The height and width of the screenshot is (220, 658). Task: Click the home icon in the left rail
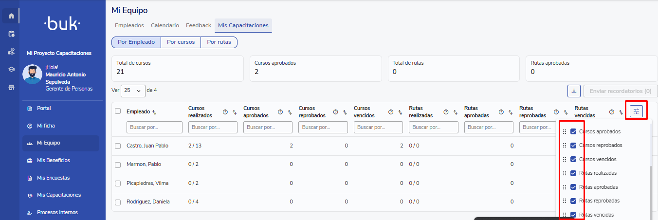11,16
